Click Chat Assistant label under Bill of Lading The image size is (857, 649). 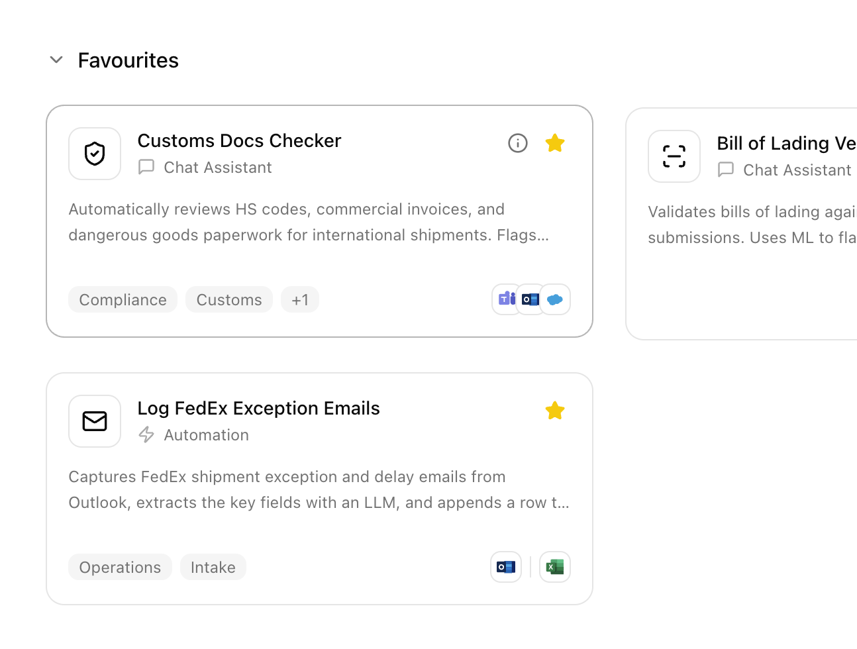coord(797,170)
